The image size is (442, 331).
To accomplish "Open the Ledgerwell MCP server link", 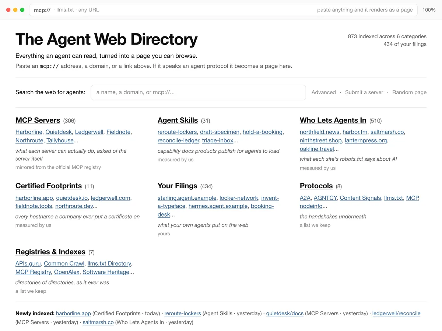I will (x=89, y=132).
